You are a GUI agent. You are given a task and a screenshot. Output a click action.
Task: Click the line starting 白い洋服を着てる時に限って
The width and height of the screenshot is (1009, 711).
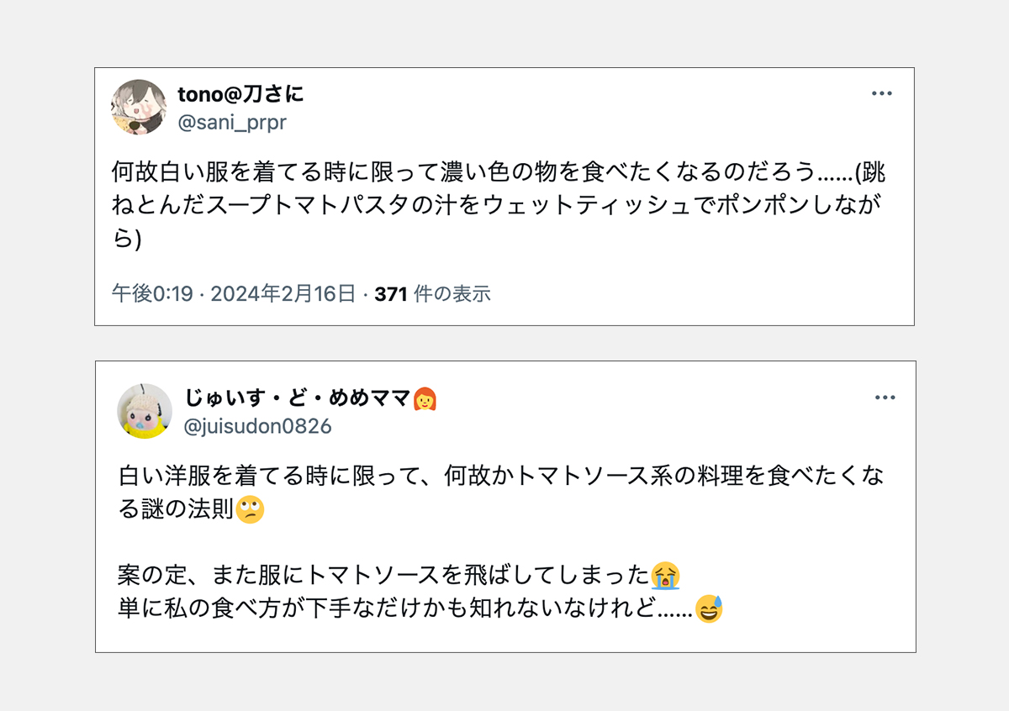click(501, 477)
